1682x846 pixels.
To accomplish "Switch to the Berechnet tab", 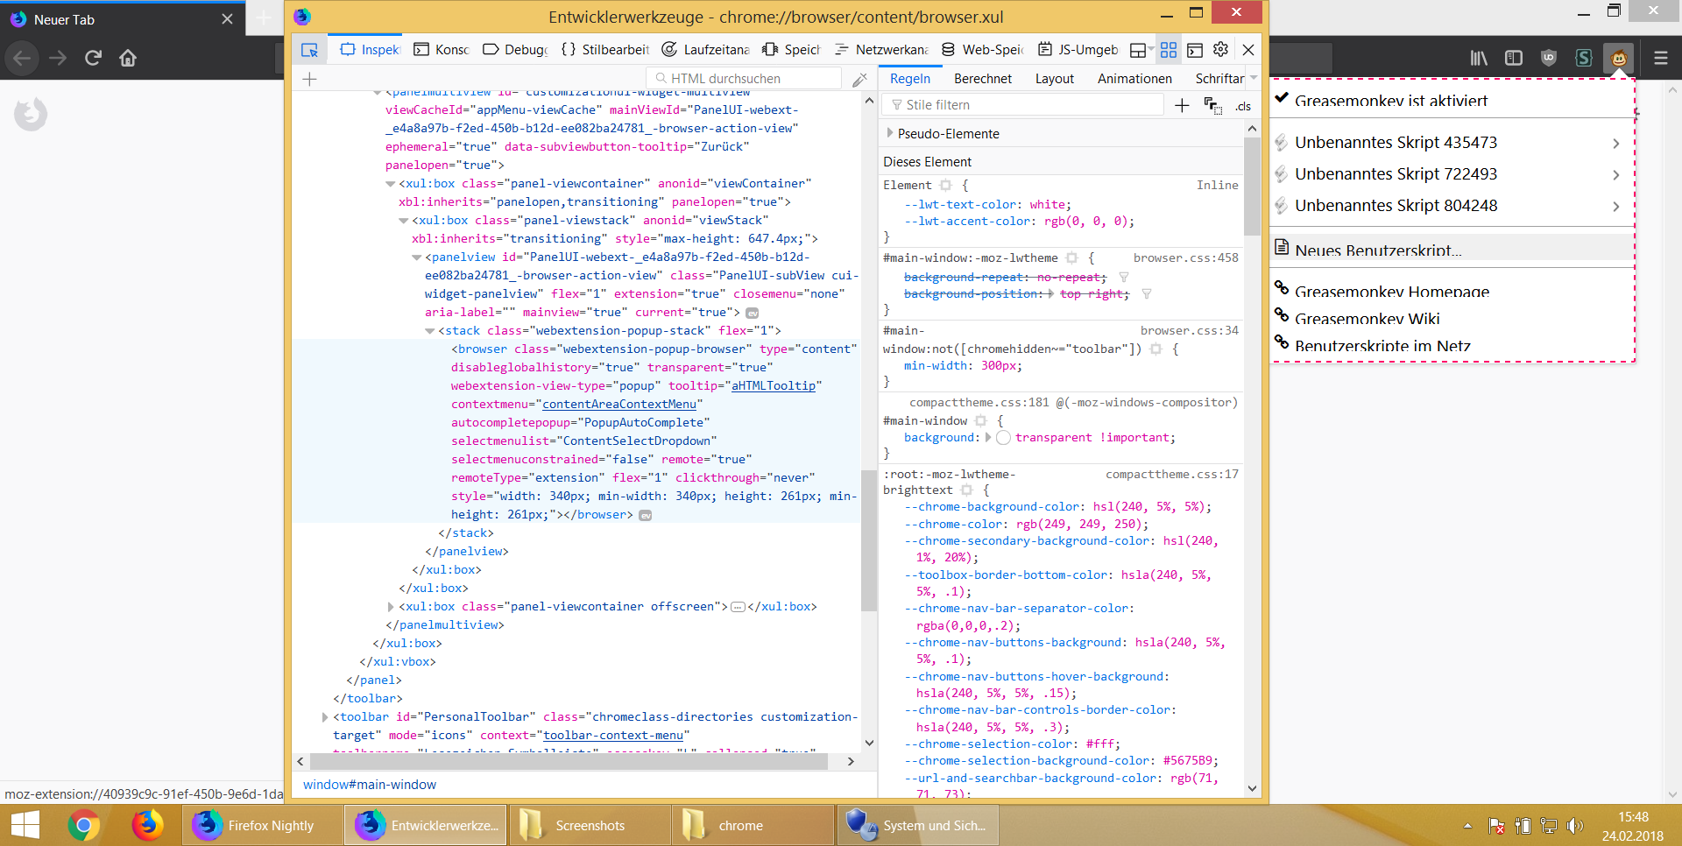I will pos(983,79).
